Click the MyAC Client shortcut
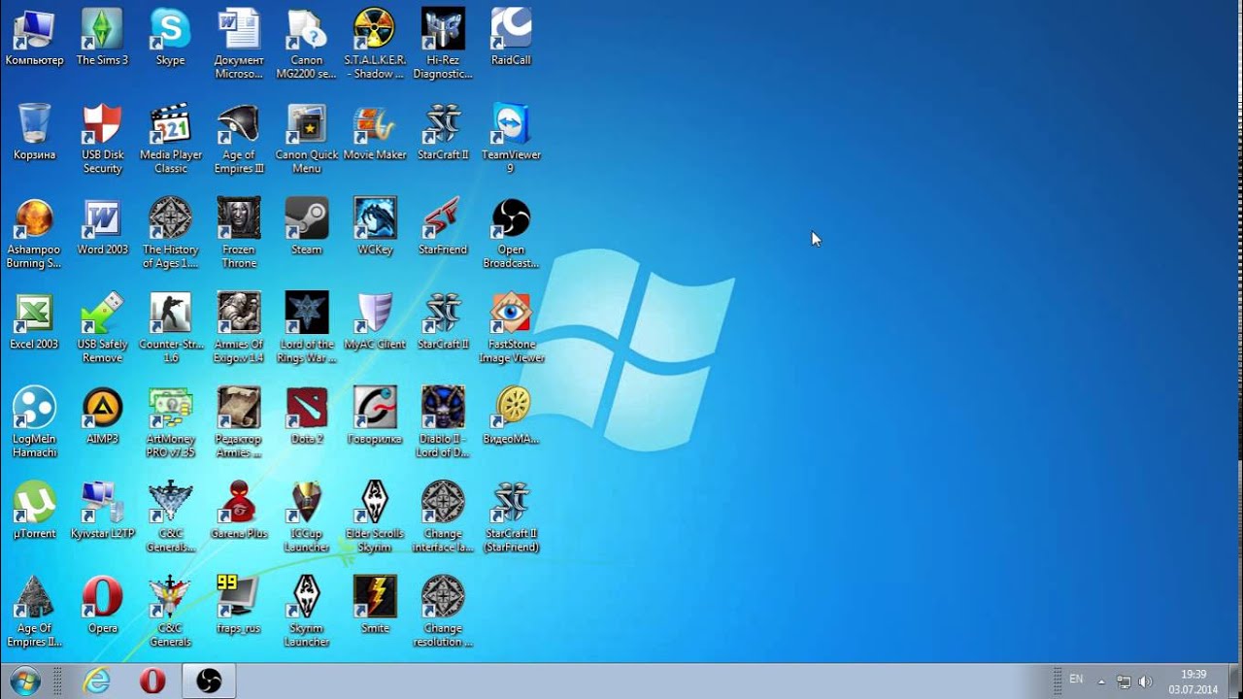Screen dimensions: 1243x699 [x=375, y=322]
